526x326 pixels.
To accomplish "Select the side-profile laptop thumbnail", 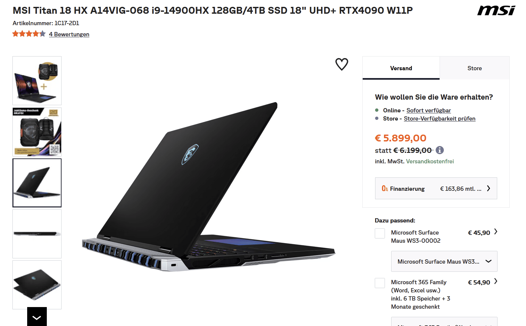I will point(37,234).
